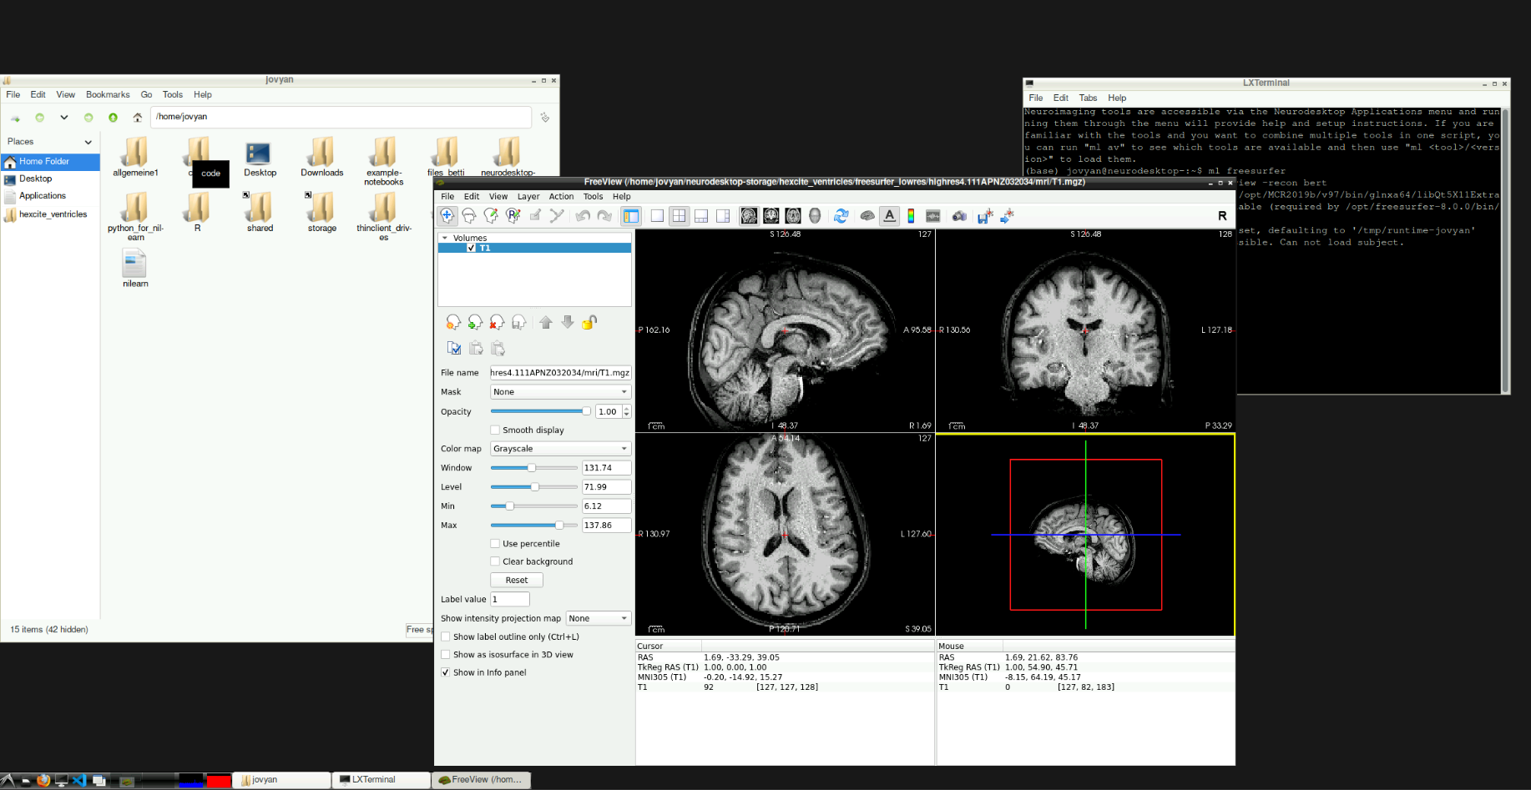Click the Opacity spinner stepper arrows
1531x790 pixels.
(627, 411)
